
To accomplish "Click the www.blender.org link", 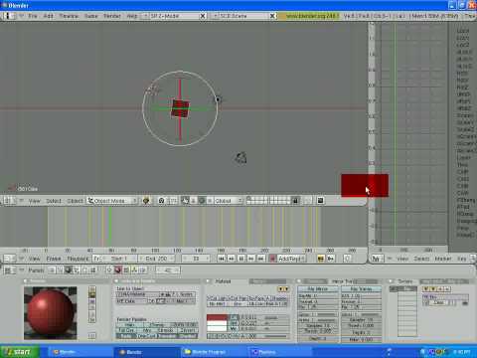I will pos(308,16).
